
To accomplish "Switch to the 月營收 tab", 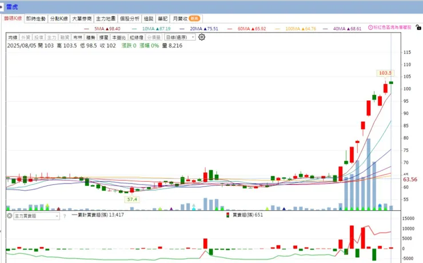I will tap(186, 19).
